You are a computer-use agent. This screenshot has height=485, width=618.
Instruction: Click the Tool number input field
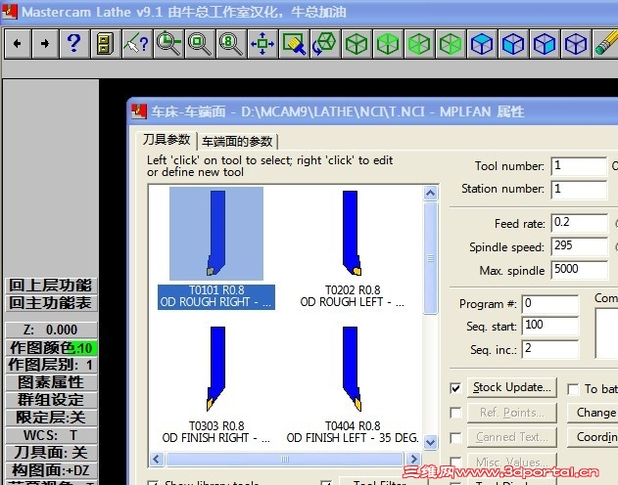tap(579, 166)
